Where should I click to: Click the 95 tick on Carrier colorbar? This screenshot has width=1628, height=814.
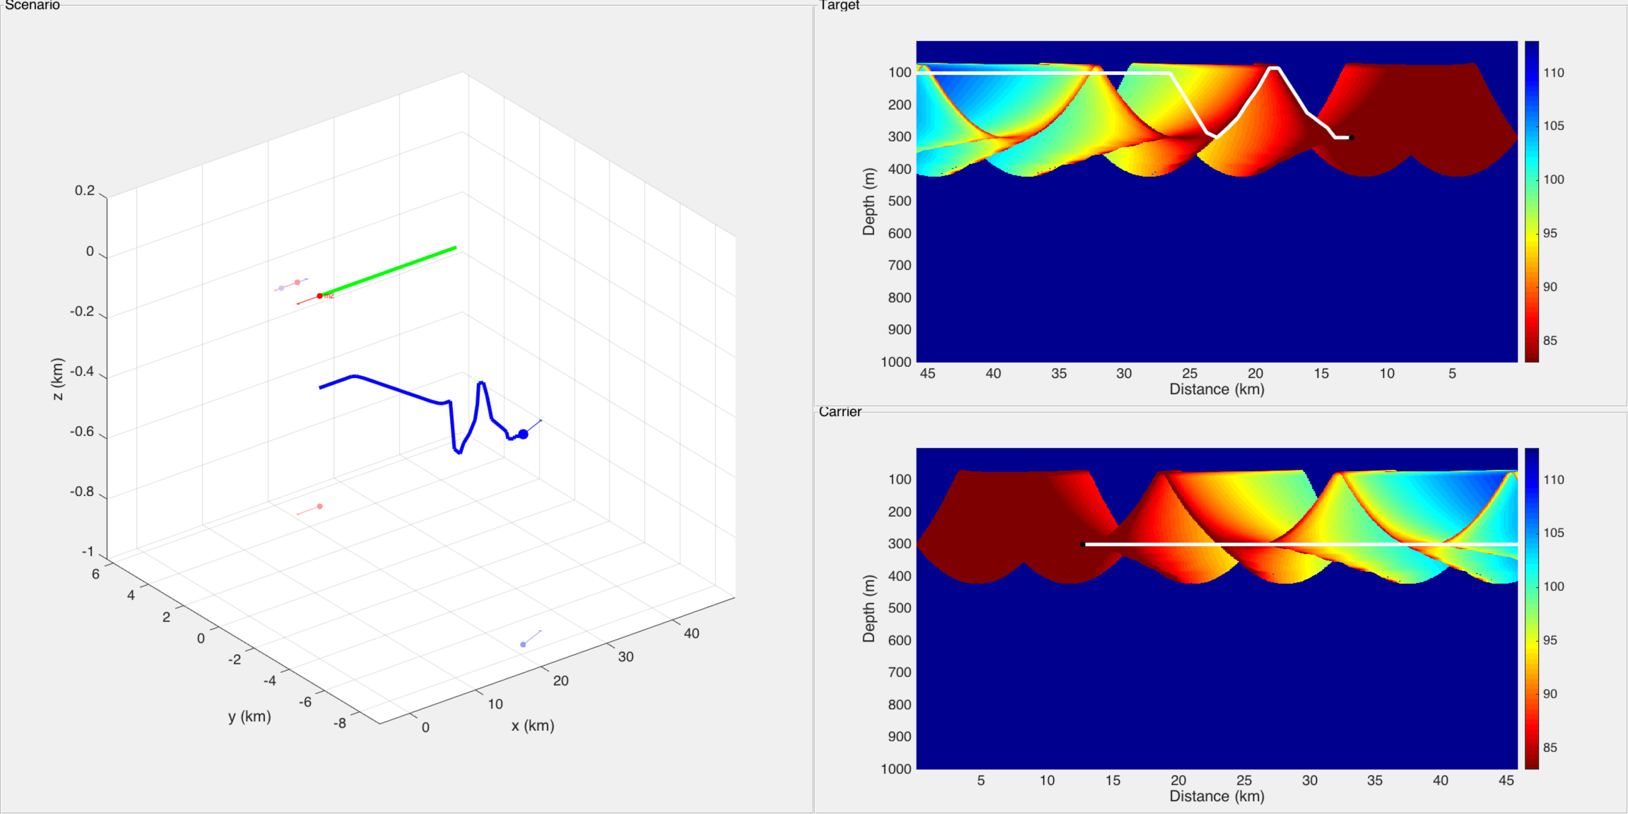click(1550, 640)
